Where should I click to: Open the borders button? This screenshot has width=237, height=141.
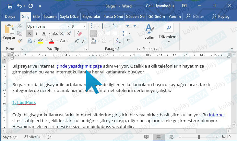click(x=104, y=41)
